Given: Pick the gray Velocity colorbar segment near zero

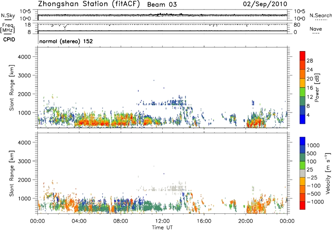Looking at the screenshot, I should pos(303,173).
